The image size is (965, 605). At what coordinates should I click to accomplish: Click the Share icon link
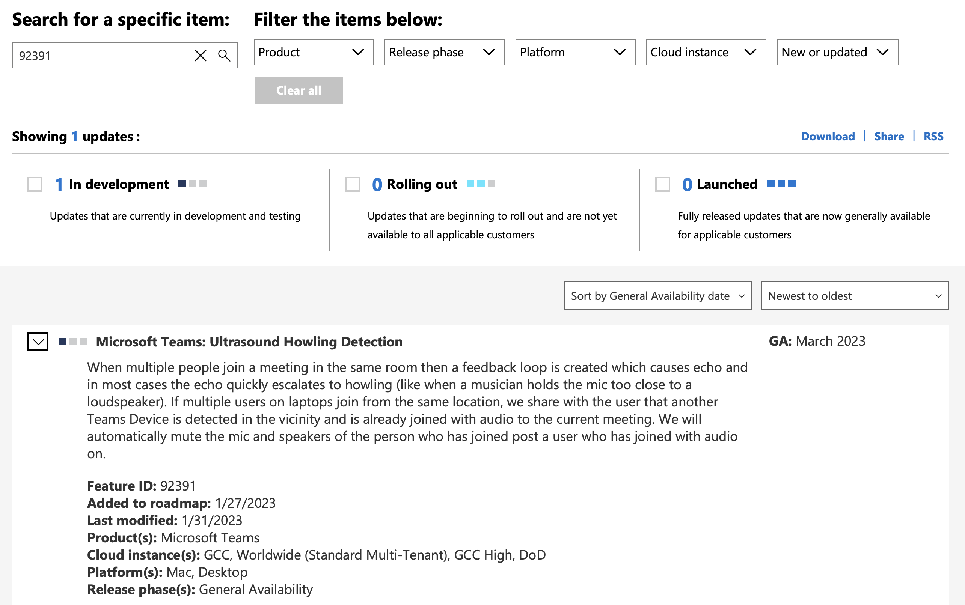(x=888, y=135)
